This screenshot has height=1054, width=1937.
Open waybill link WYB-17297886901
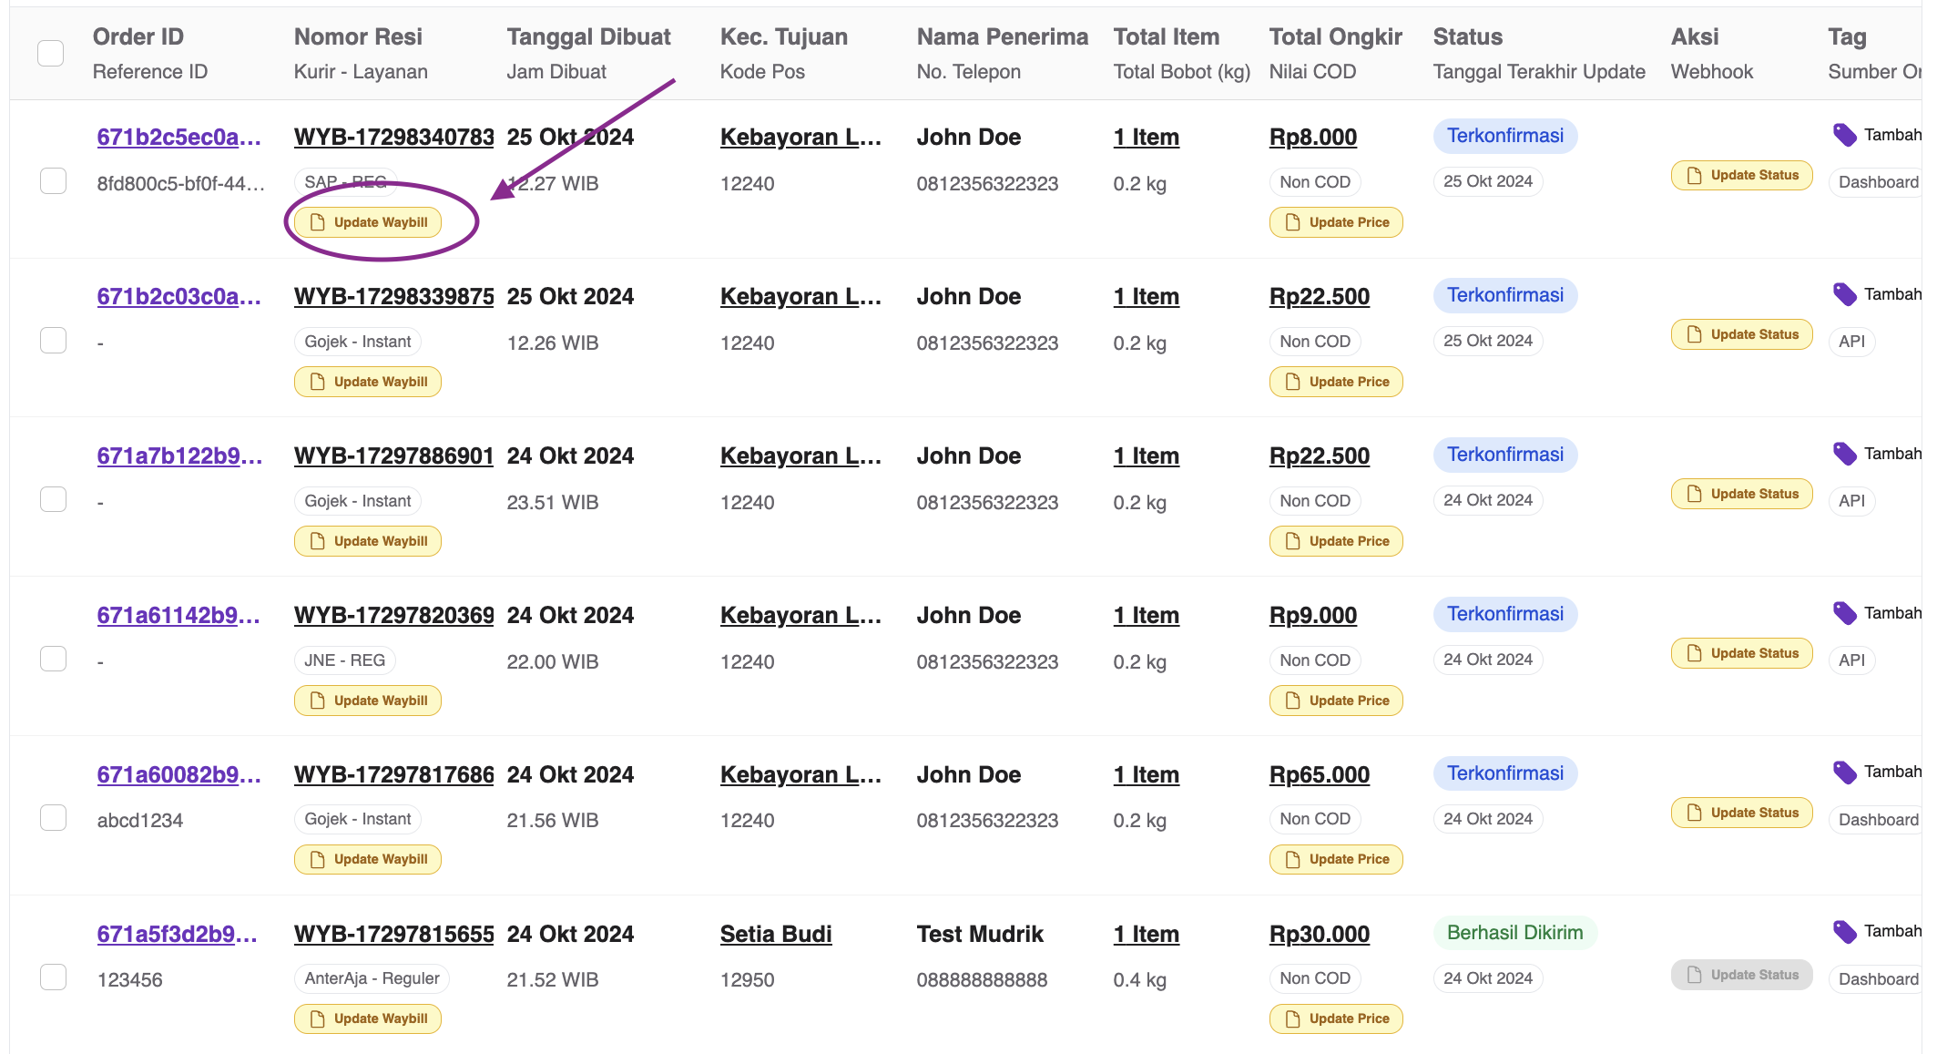pos(393,455)
